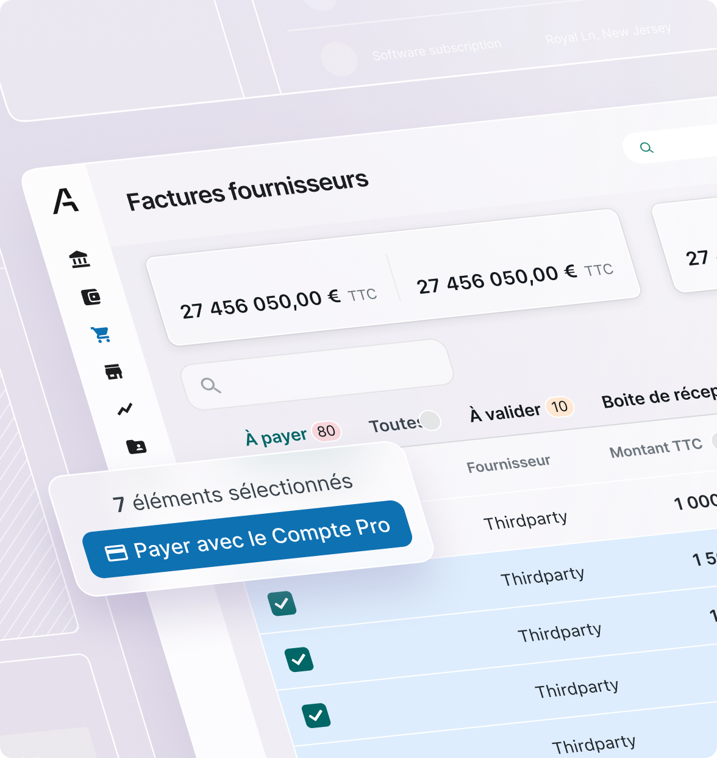717x758 pixels.
Task: Open the bank icon in sidebar
Action: click(80, 259)
